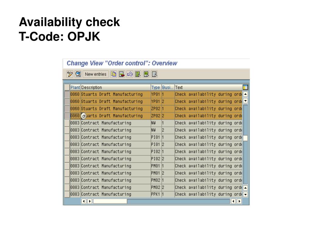This screenshot has height=234, width=312.
Task: Click Contract Manufacturing in PM01 Busi 2 row
Action: click(116, 173)
